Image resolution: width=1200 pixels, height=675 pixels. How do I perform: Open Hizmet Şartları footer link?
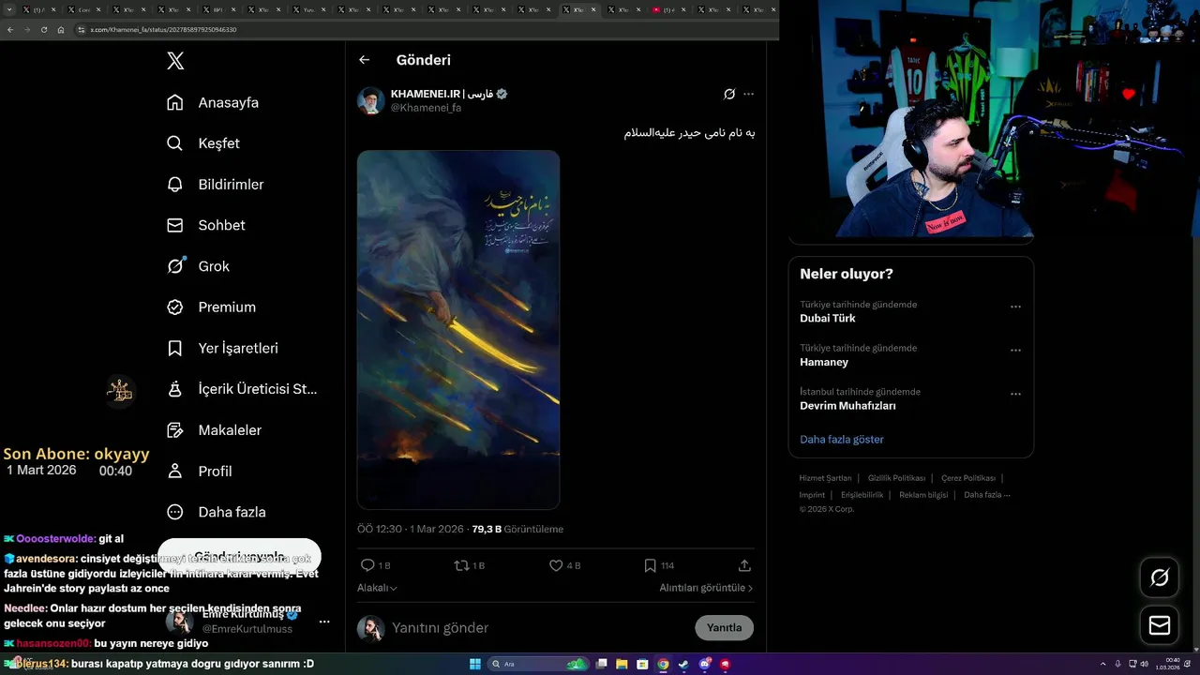coord(825,478)
